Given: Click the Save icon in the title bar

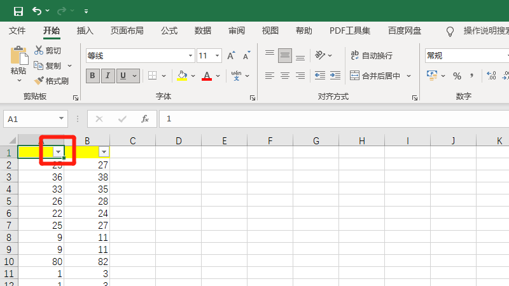Looking at the screenshot, I should [x=18, y=11].
